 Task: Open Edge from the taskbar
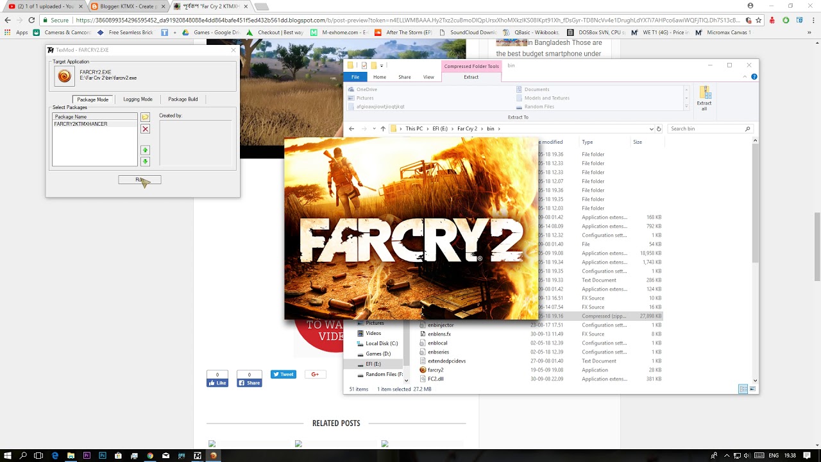point(55,456)
